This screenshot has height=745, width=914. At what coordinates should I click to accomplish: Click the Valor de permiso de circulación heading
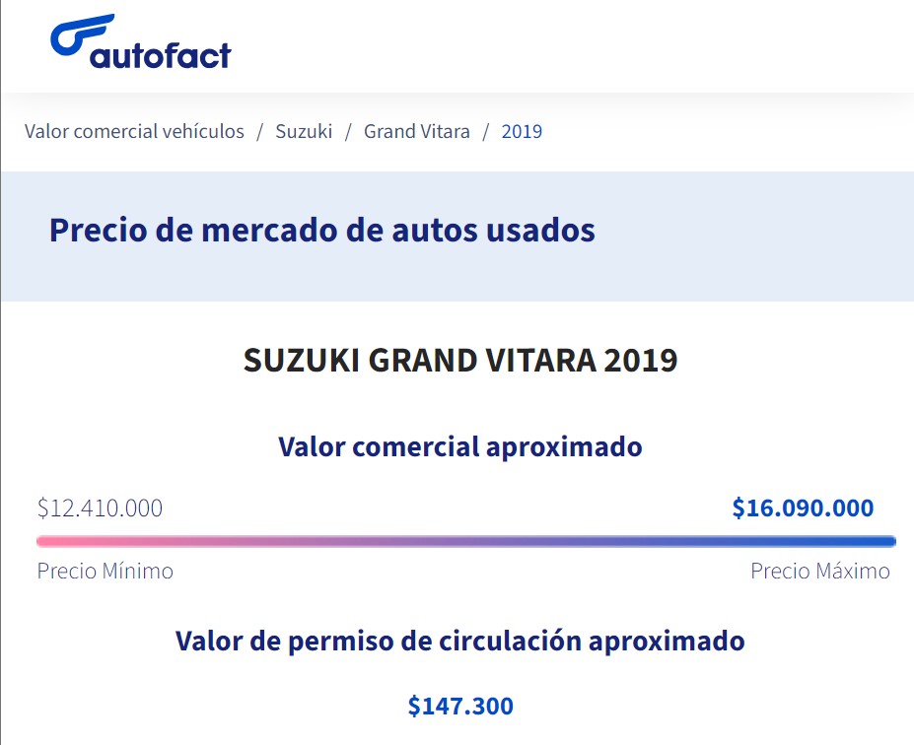click(459, 641)
